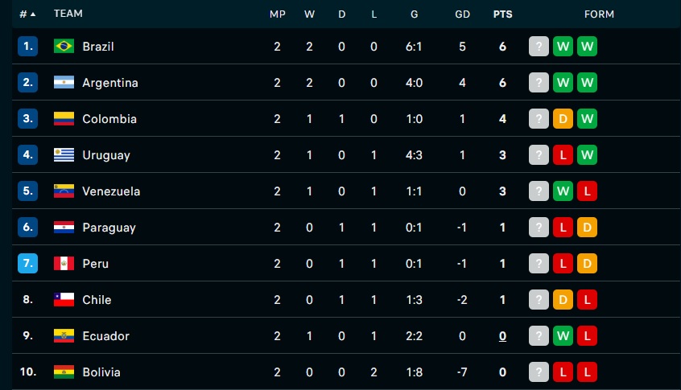The height and width of the screenshot is (390, 681).
Task: Click Peru's light blue rank badge
Action: point(28,263)
